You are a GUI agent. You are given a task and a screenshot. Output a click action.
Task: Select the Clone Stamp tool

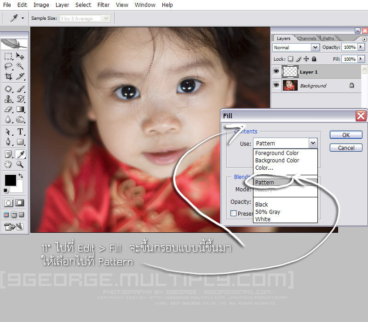8,99
